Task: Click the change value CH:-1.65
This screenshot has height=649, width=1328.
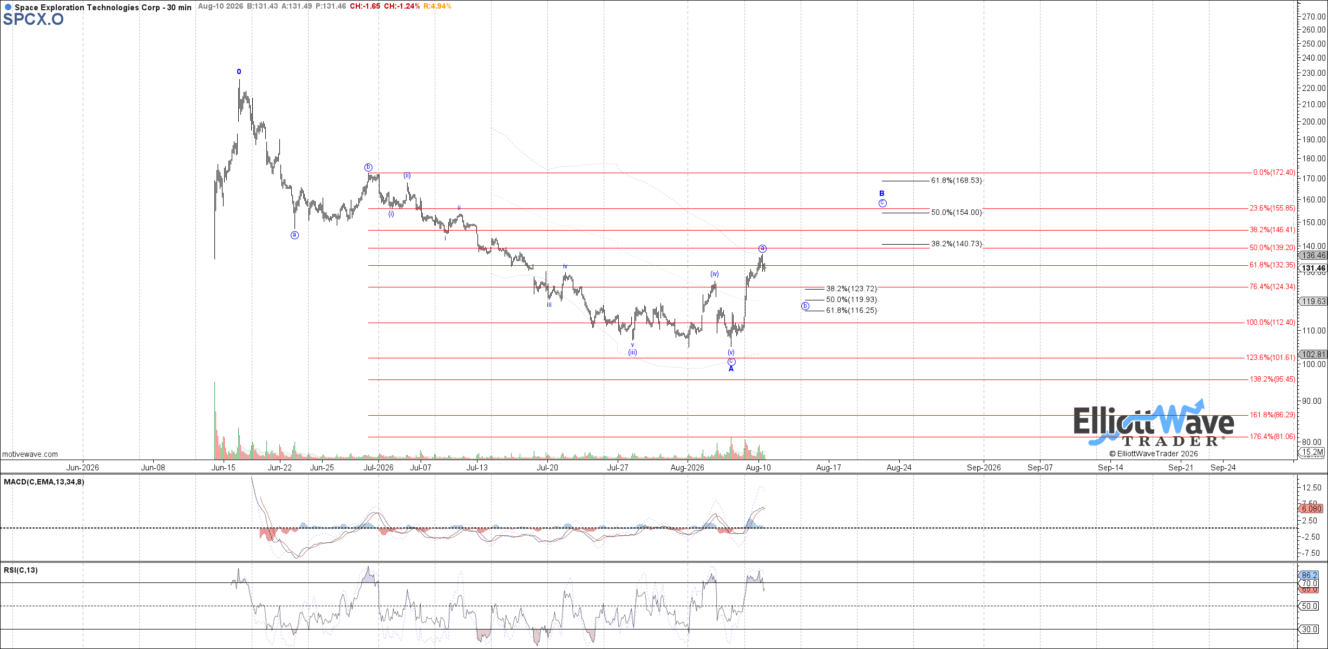Action: [365, 6]
